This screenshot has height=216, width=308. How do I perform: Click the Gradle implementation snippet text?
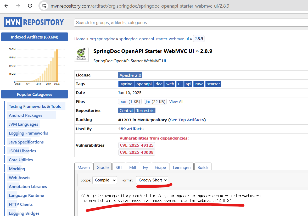pos(156,201)
